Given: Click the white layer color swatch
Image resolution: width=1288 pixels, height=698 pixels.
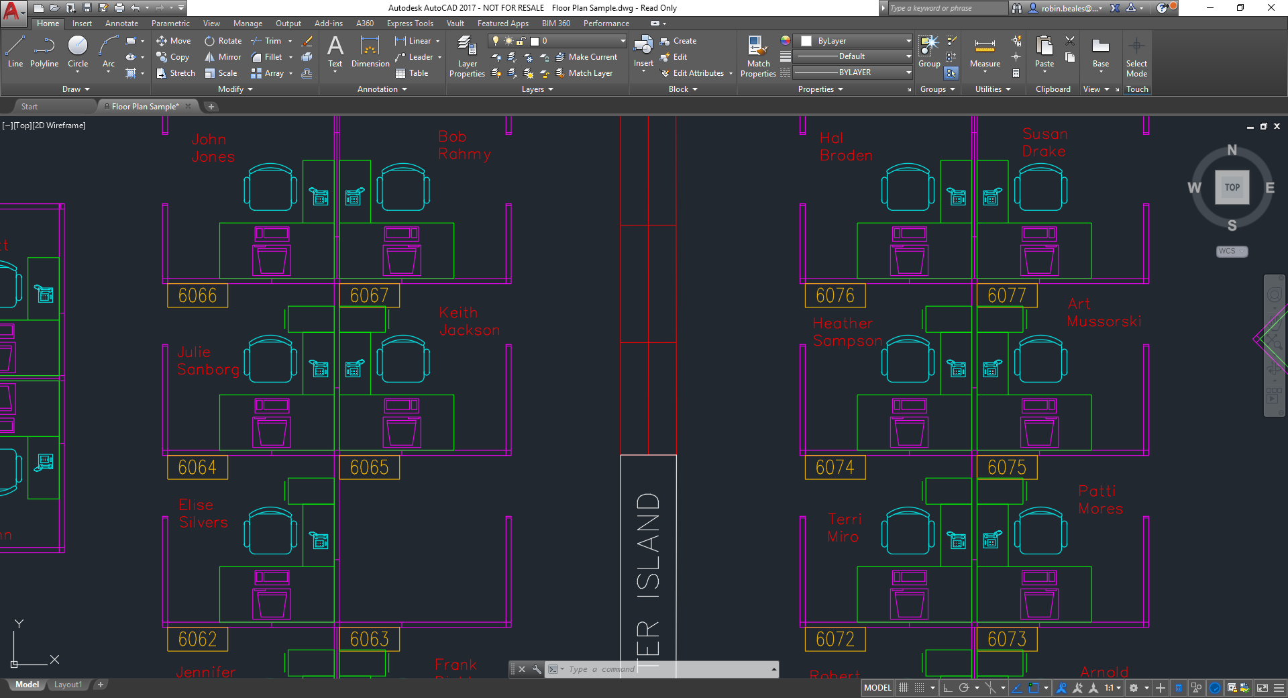Looking at the screenshot, I should click(x=535, y=40).
